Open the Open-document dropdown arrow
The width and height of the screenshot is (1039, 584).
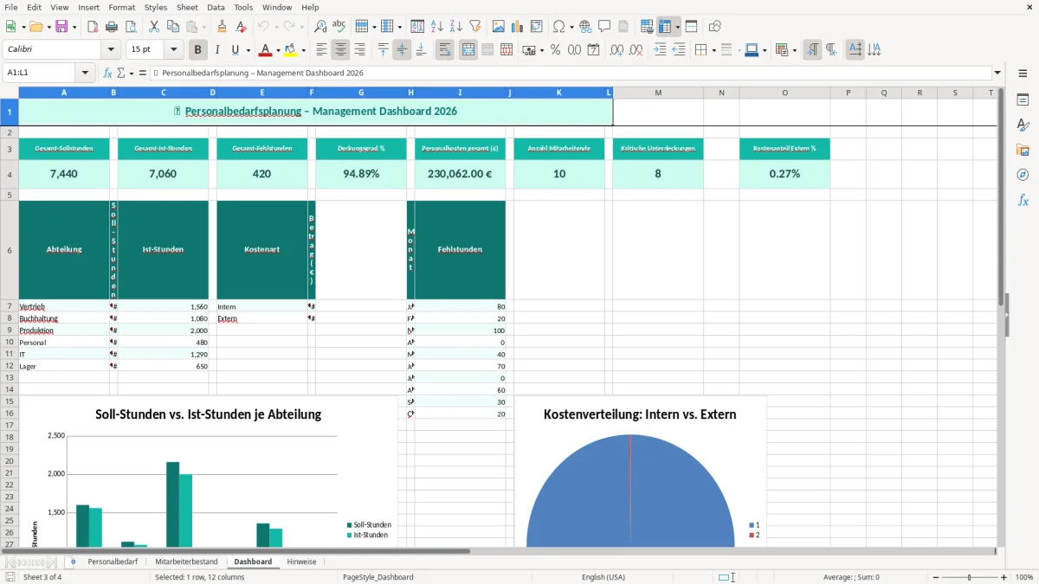[48, 27]
